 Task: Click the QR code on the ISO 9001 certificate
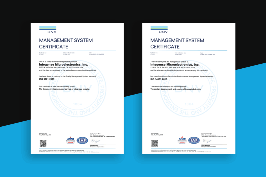[x=43, y=144]
